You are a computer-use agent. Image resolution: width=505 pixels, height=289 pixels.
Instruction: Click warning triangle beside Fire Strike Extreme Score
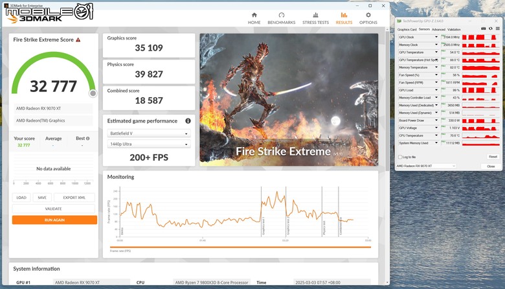[x=78, y=40]
